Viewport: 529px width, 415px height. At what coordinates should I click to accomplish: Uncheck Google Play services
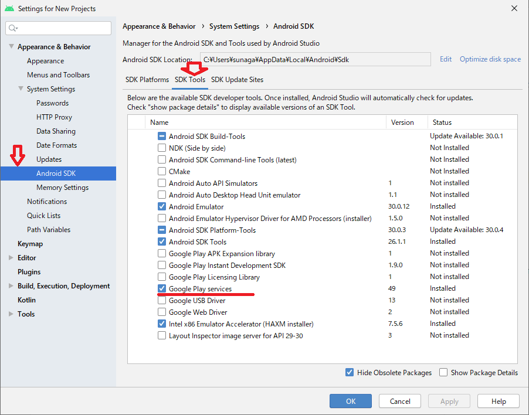(162, 289)
